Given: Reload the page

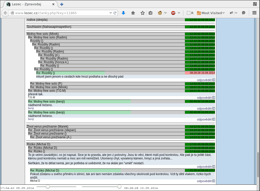Looking at the screenshot, I should (115, 13).
